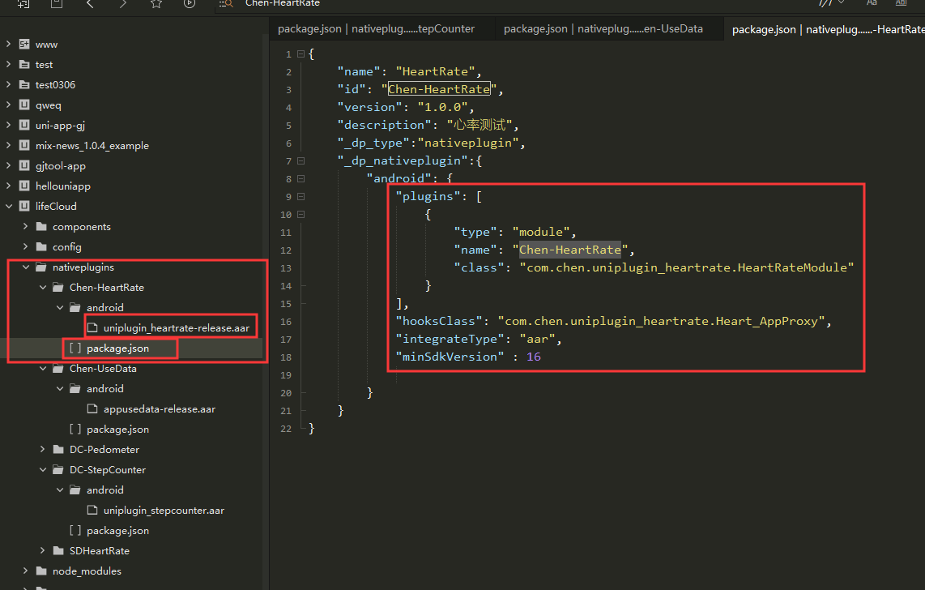Click the "1.0.0" version value
Screen dimensions: 925x590
(443, 107)
